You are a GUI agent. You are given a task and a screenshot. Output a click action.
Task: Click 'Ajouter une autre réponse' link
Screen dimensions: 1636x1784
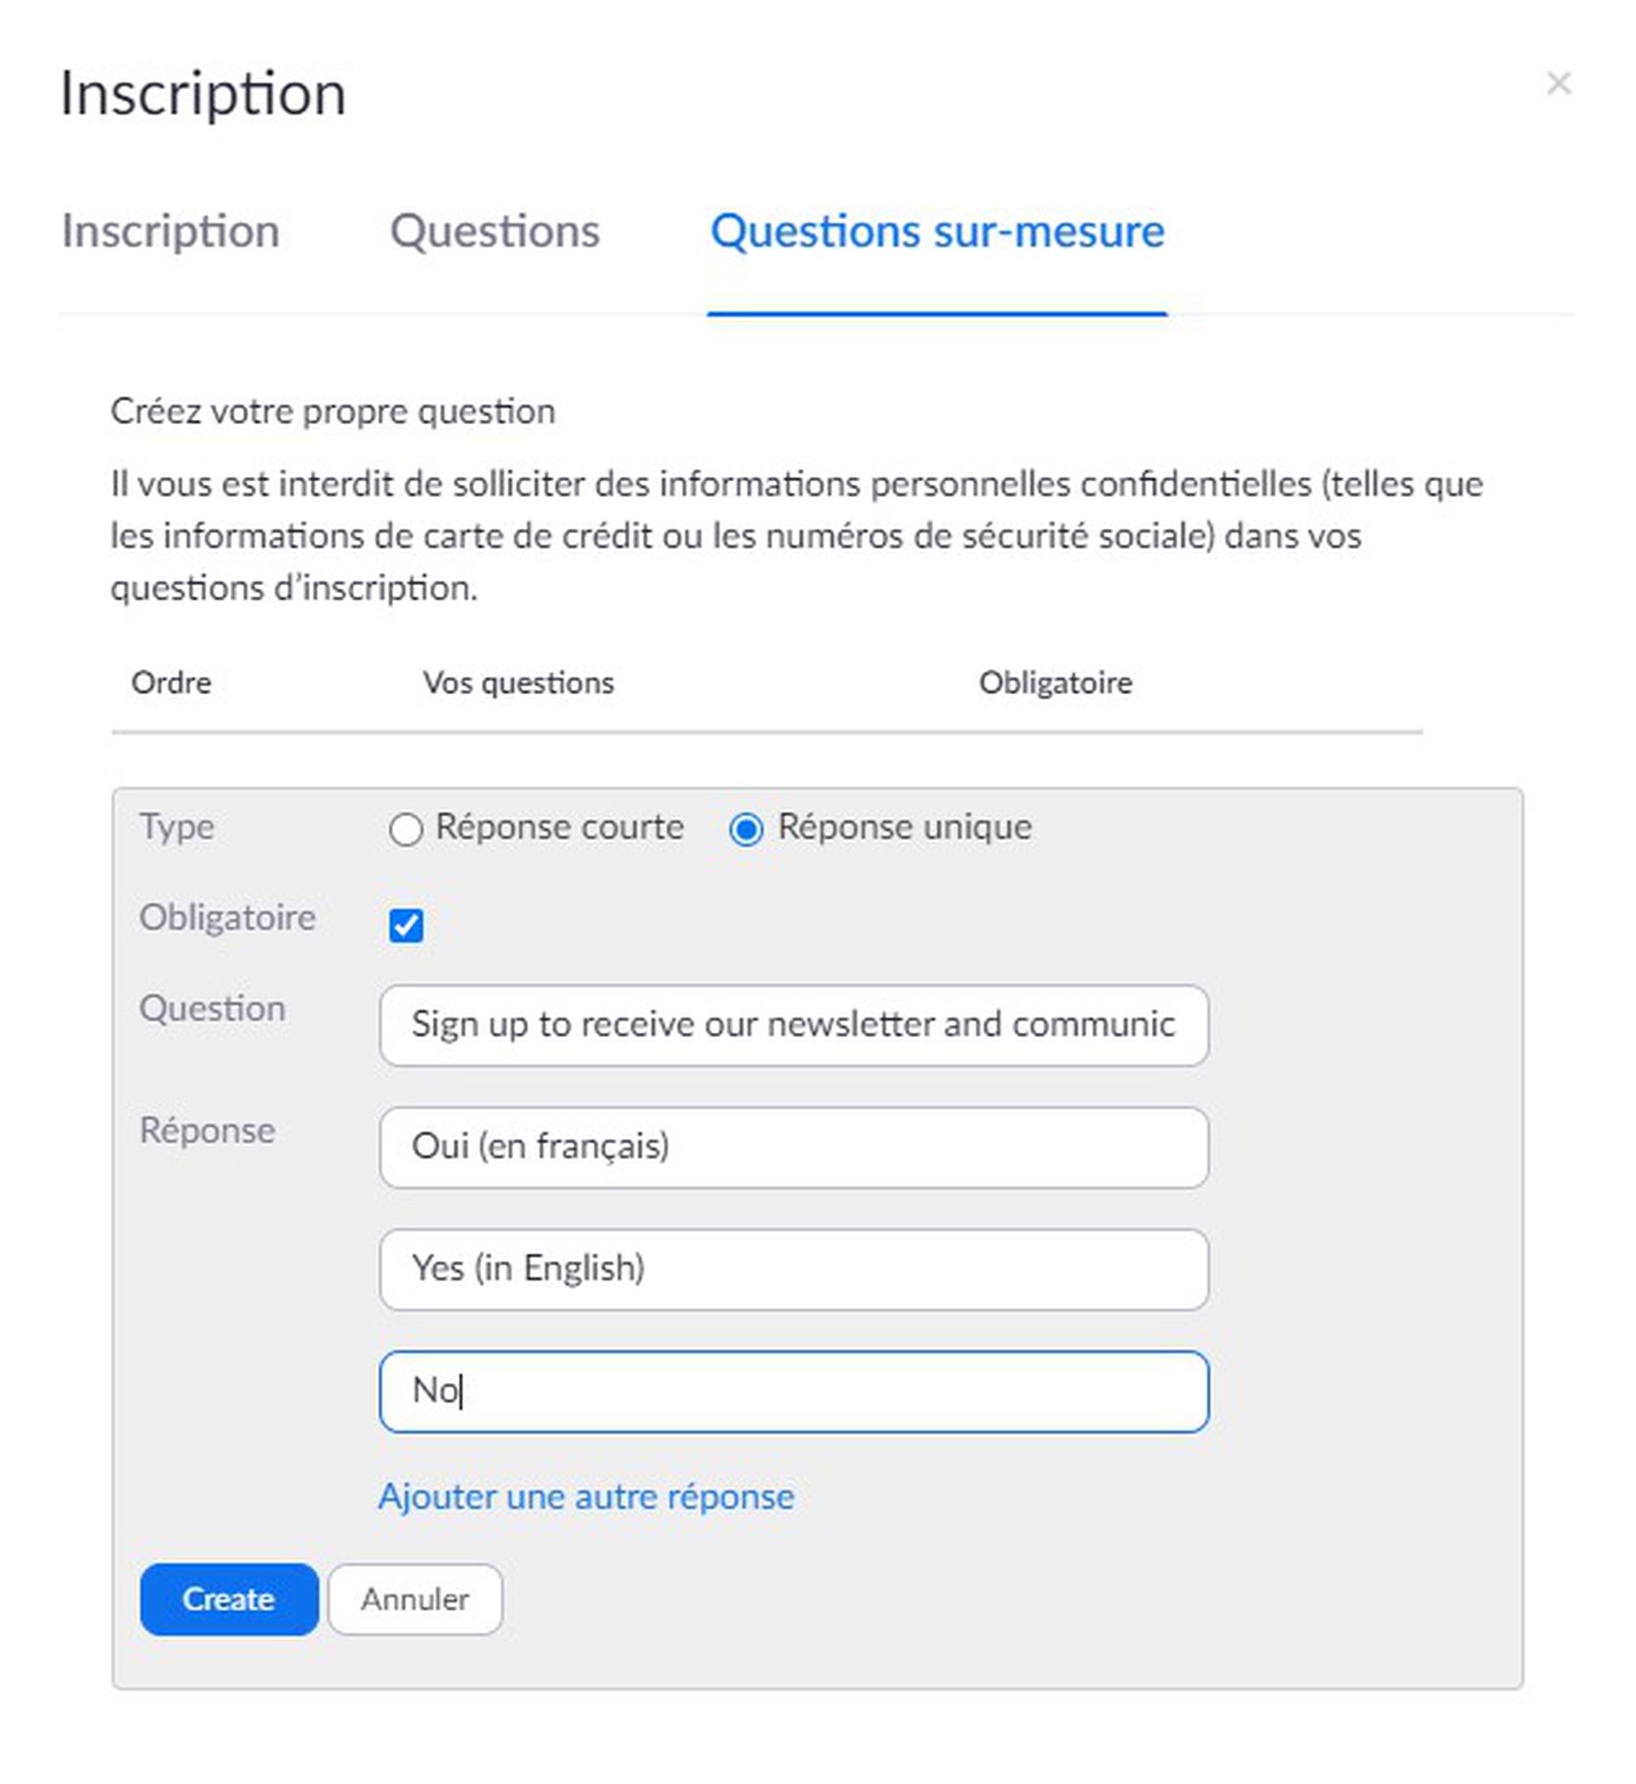(x=586, y=1496)
